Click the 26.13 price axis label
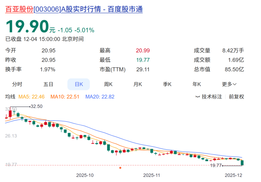 pos(11,136)
